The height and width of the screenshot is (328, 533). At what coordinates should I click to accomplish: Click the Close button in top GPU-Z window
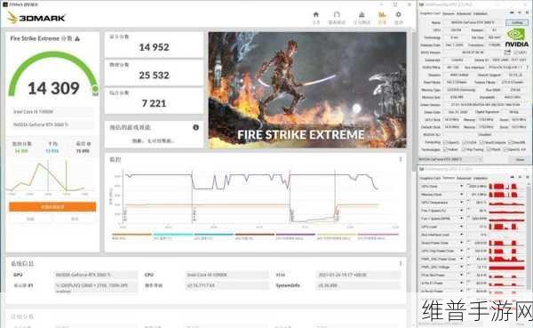pos(520,159)
